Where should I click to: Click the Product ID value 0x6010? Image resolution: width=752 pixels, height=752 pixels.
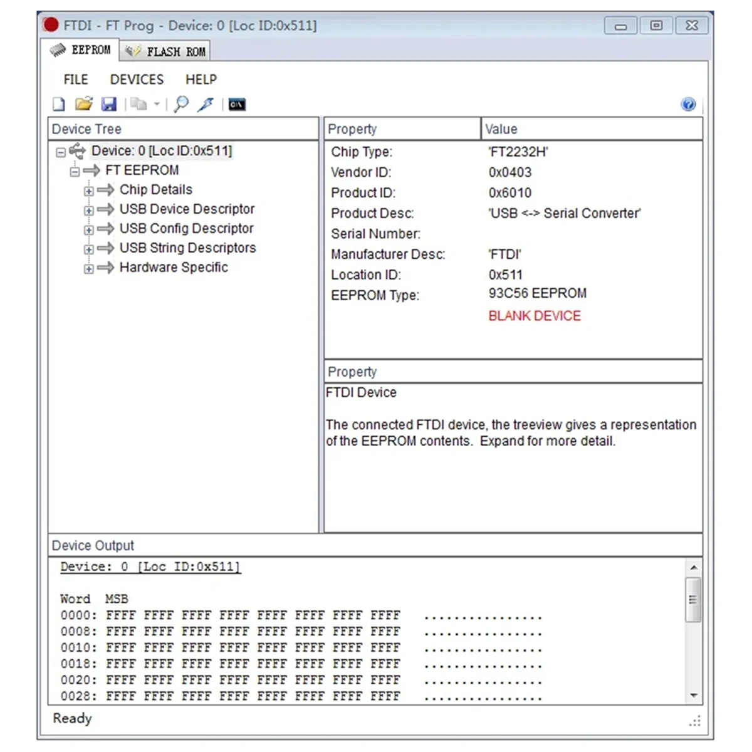pos(510,193)
